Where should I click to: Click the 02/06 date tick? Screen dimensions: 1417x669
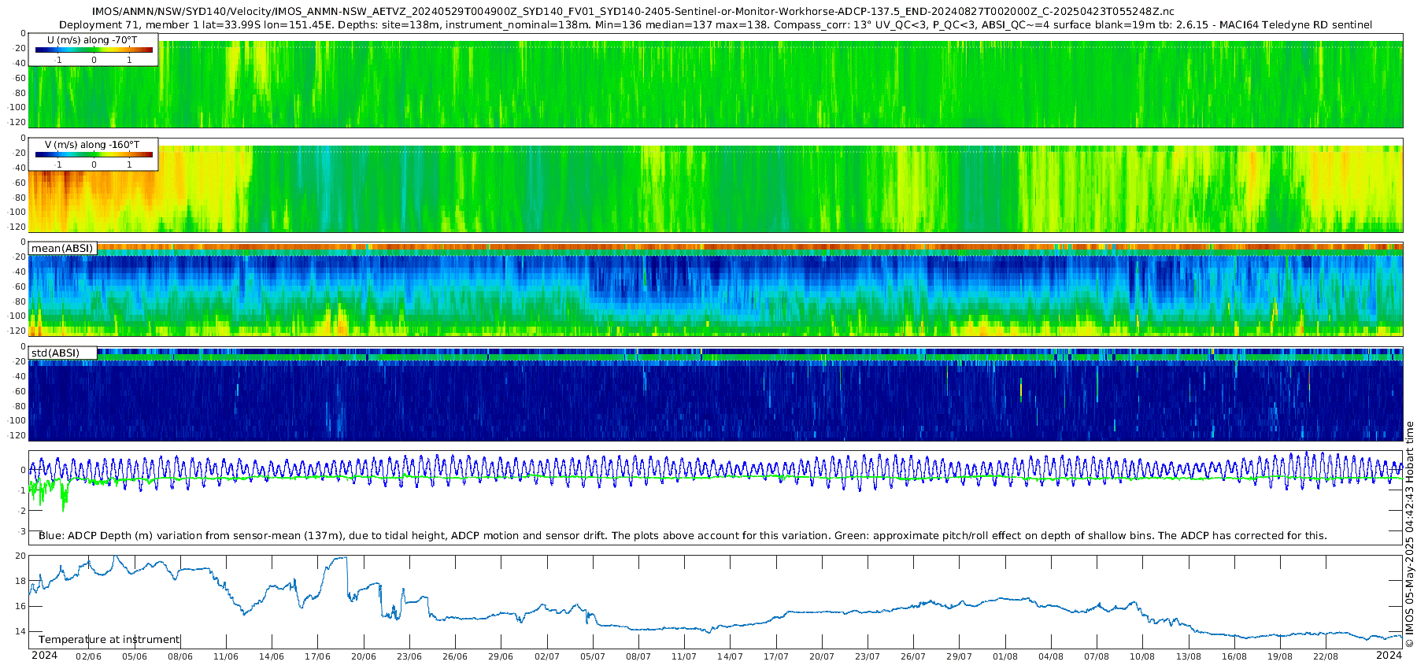click(88, 656)
